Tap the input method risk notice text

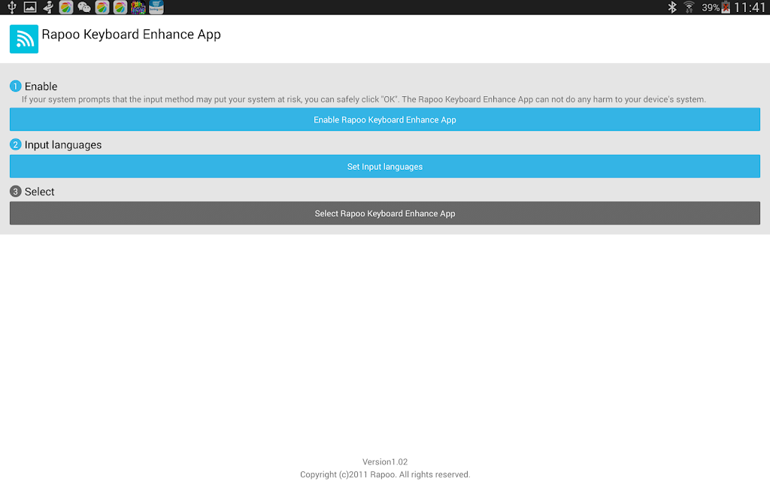tap(364, 99)
